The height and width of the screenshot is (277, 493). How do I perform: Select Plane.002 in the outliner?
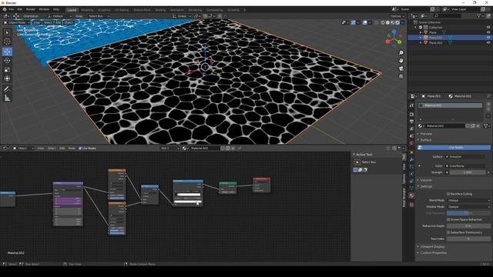click(435, 42)
